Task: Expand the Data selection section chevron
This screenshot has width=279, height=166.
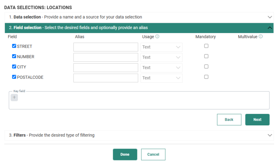Action: 270,17
